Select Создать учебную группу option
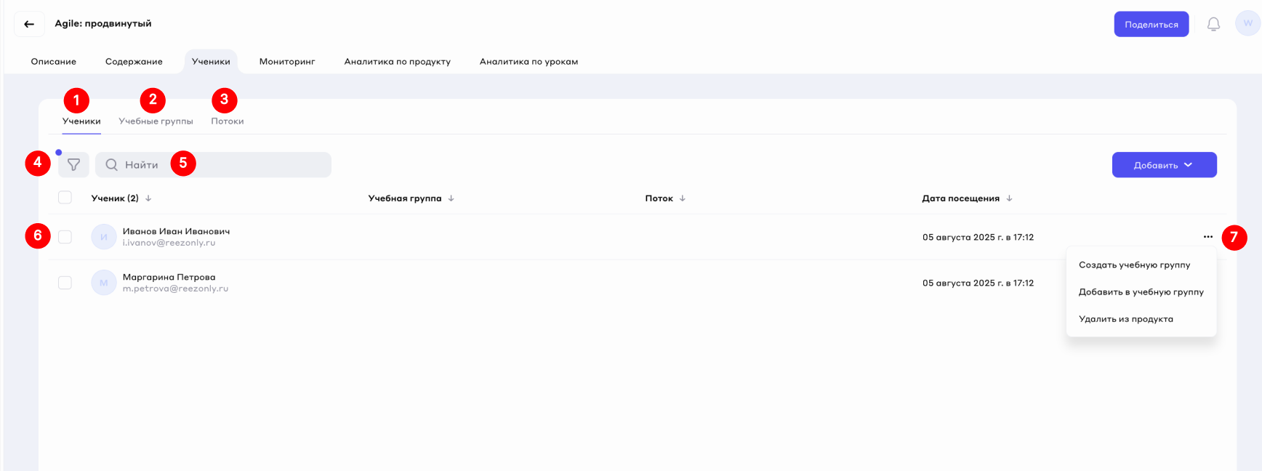 [1134, 265]
